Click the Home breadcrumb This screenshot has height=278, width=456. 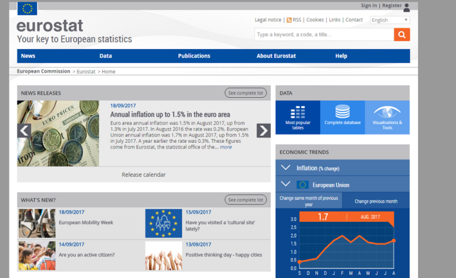click(109, 72)
